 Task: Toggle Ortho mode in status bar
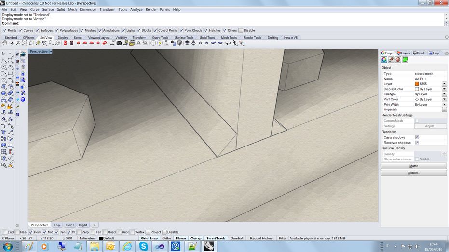click(x=167, y=239)
